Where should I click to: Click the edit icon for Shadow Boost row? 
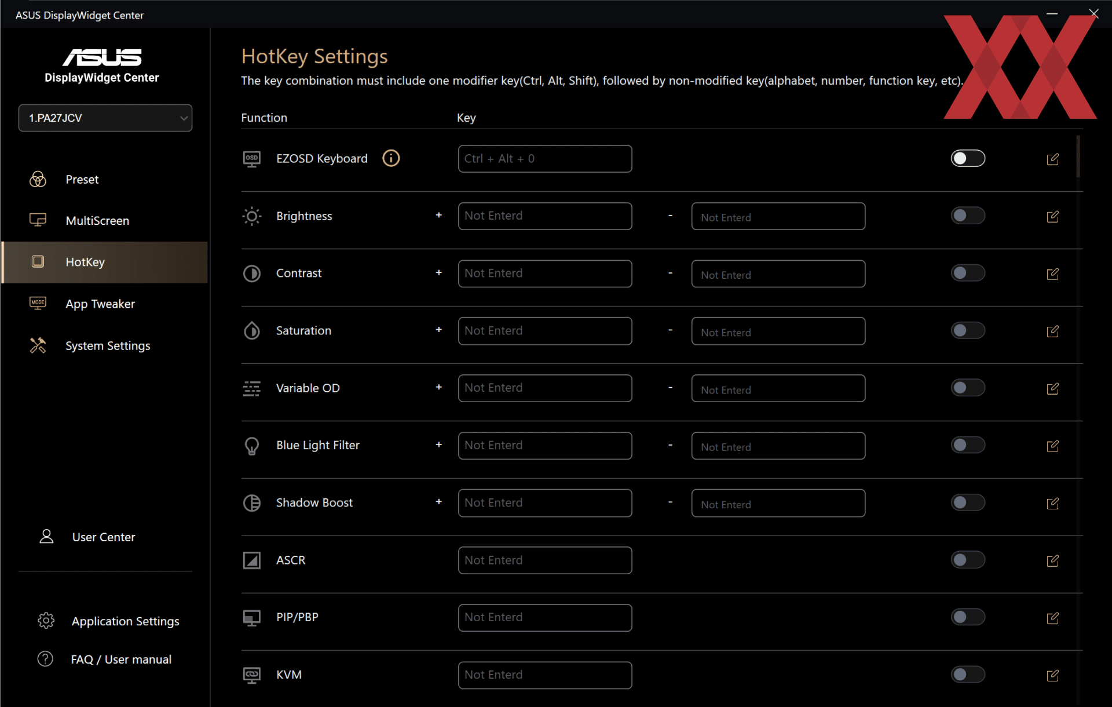point(1052,503)
